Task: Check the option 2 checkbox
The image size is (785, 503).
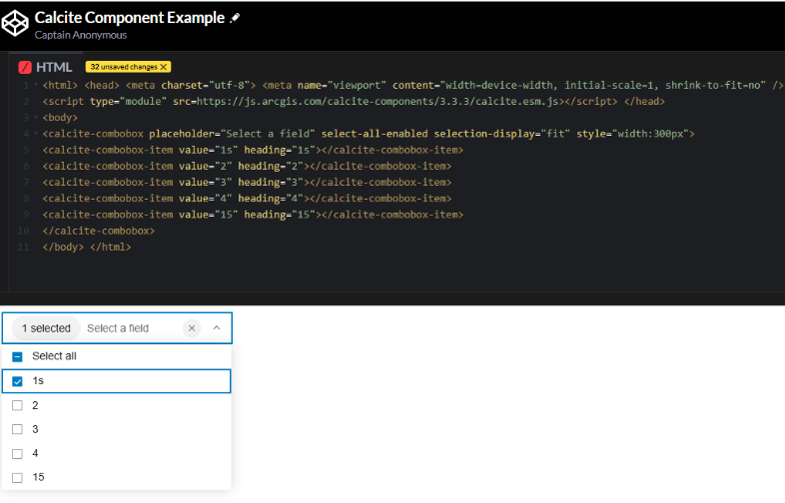Action: 18,405
